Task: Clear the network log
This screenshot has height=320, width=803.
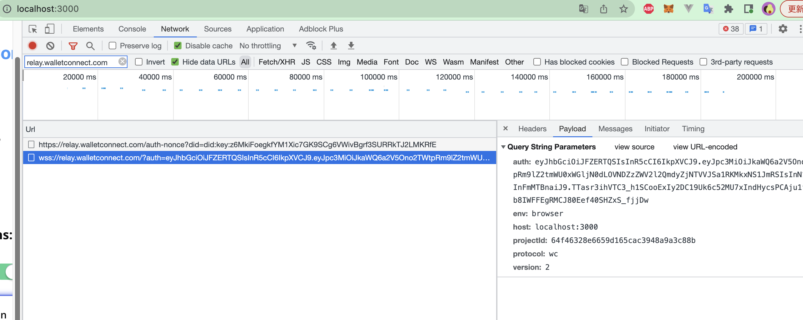Action: 50,46
